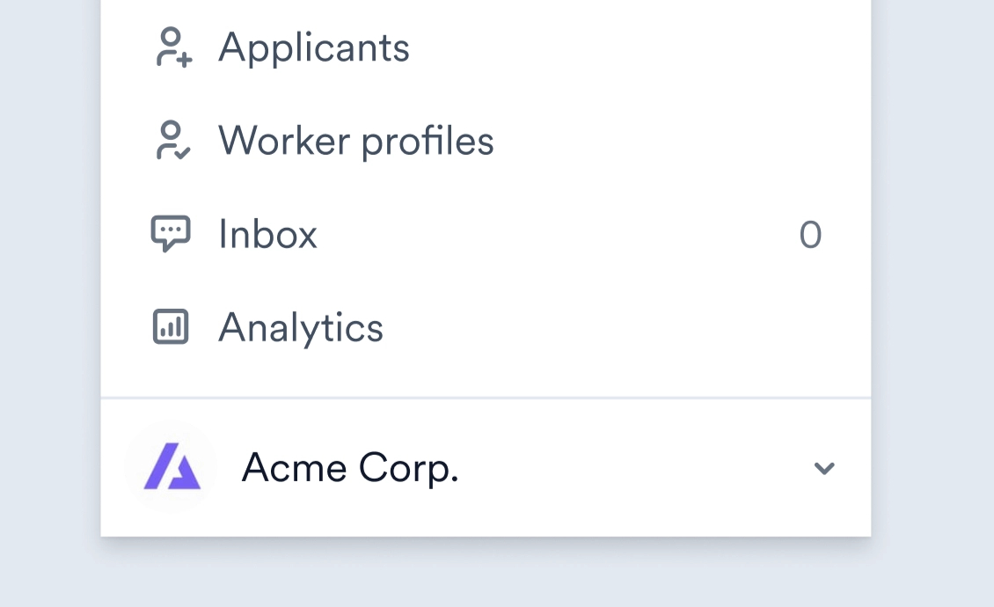This screenshot has width=994, height=607.
Task: Expand the Acme Corp chevron dropdown
Action: coord(824,468)
